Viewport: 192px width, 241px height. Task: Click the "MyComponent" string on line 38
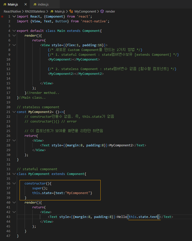[78, 193]
